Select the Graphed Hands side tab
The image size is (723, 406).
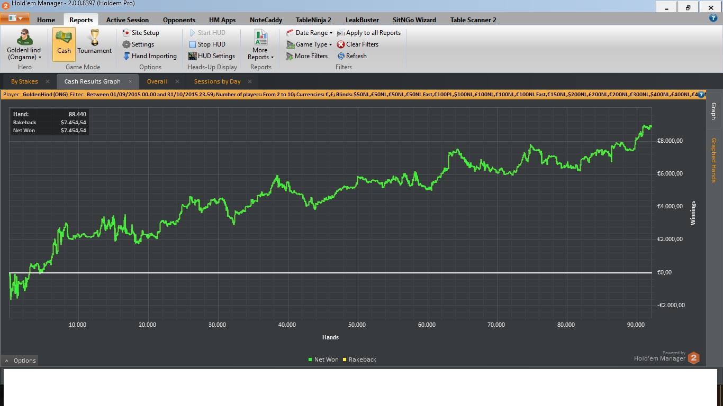point(713,160)
